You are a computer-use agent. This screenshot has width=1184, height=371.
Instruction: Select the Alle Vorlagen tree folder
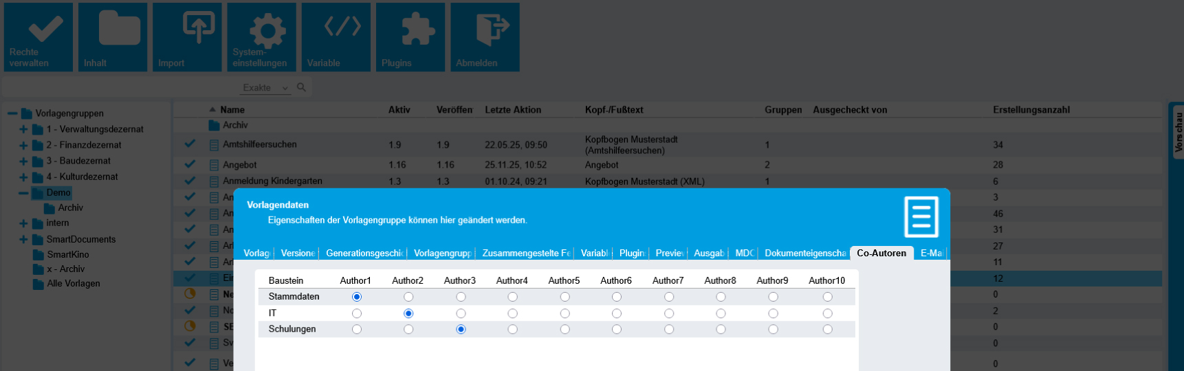pos(73,283)
